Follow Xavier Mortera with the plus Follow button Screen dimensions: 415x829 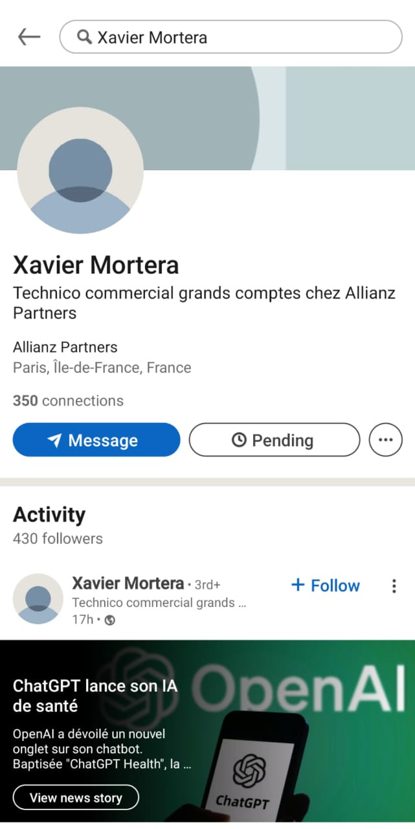tap(326, 585)
